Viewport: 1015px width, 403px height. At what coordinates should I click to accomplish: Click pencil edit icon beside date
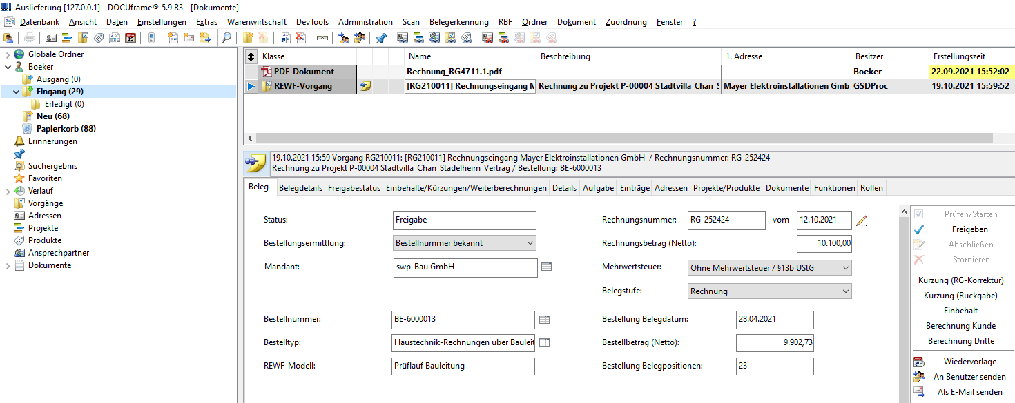click(x=861, y=221)
